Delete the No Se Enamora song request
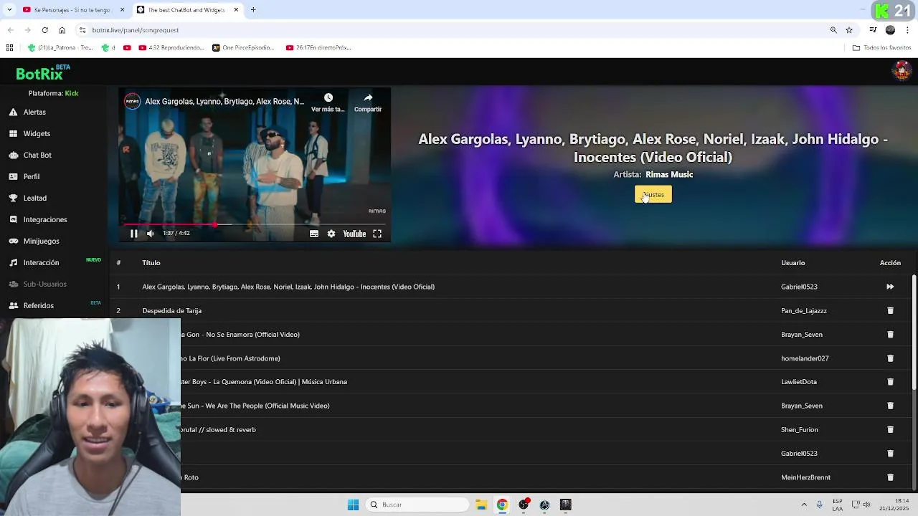 890,335
